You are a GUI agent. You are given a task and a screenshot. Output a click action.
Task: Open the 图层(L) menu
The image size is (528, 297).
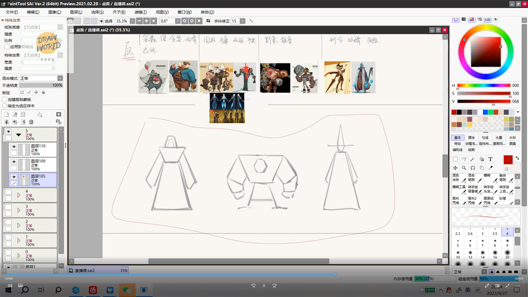(x=76, y=12)
